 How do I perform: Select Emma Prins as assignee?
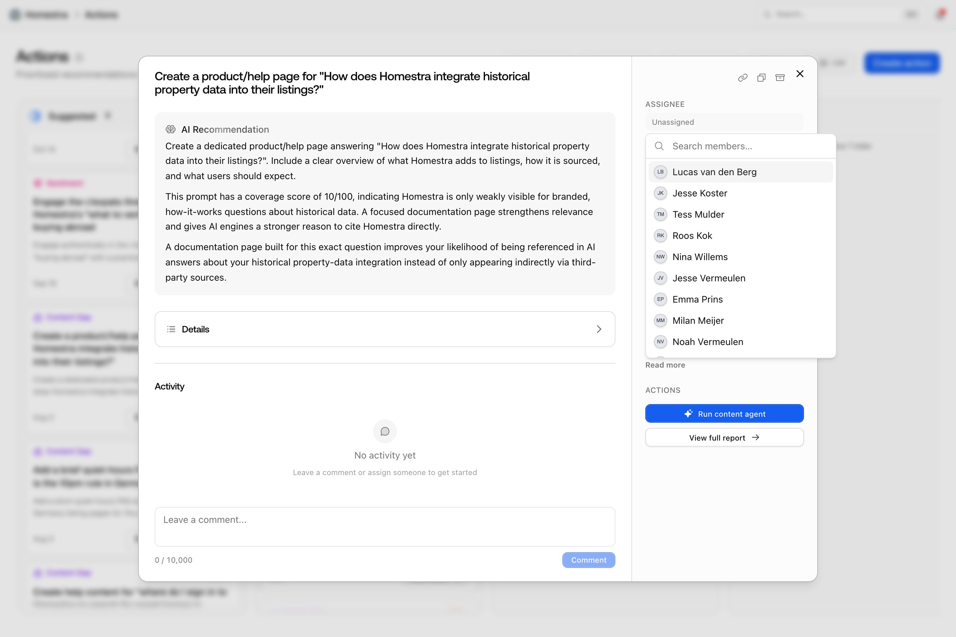point(741,299)
